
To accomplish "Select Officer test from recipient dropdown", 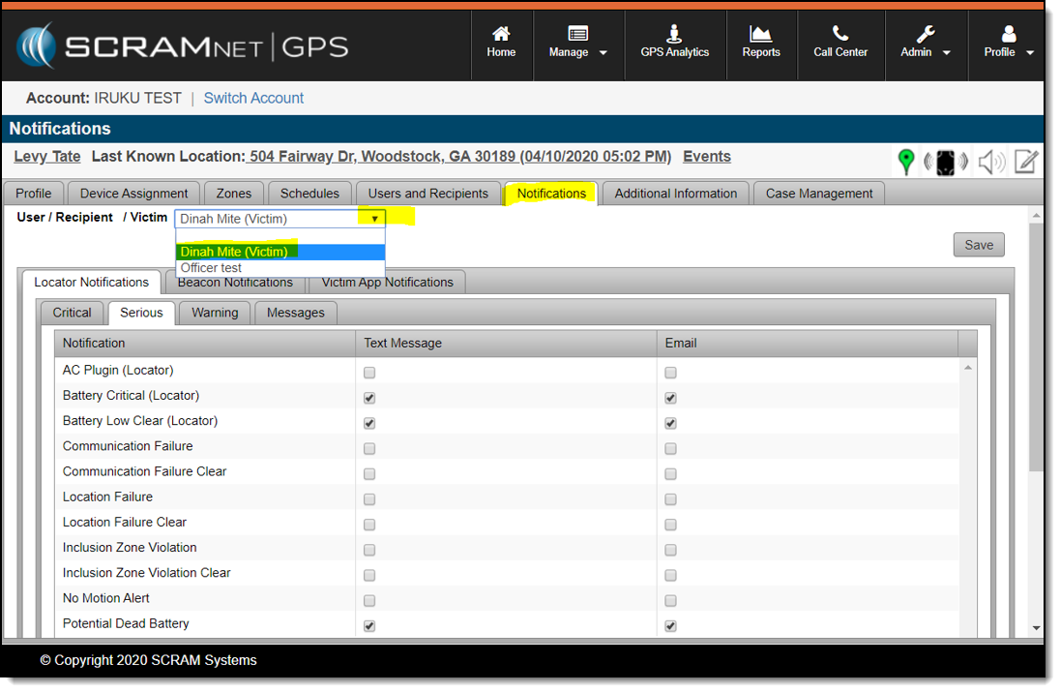I will (212, 268).
